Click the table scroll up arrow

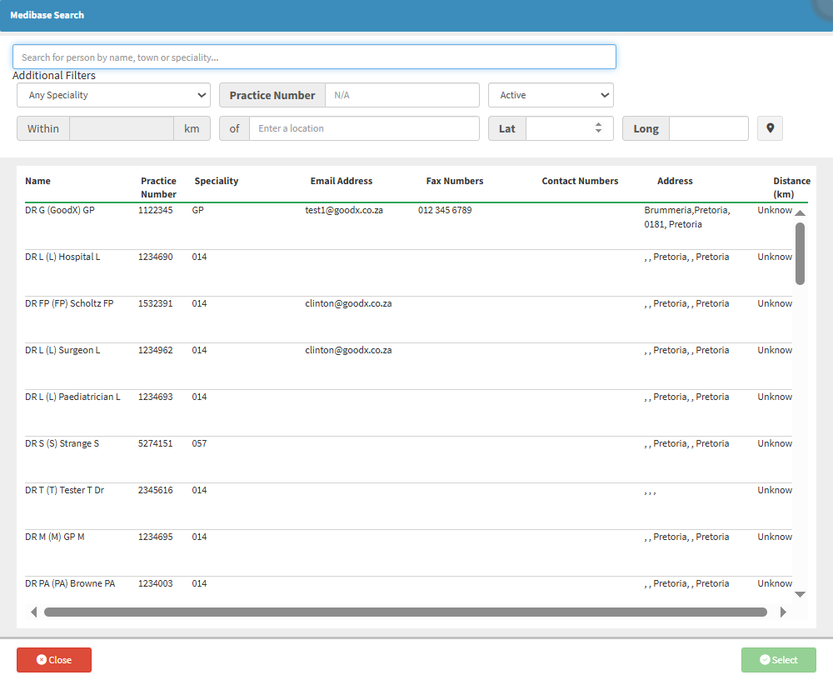click(x=800, y=213)
